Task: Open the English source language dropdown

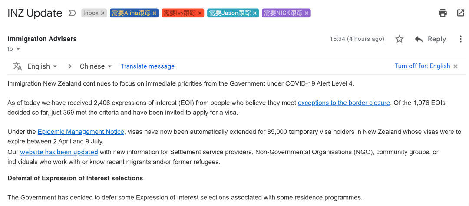Action: point(42,66)
